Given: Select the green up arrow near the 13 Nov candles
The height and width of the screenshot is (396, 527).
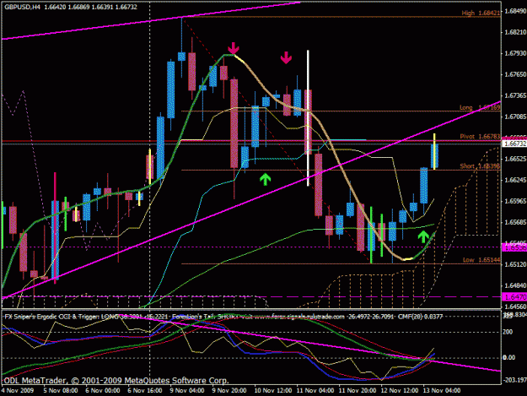Looking at the screenshot, I should (x=423, y=236).
